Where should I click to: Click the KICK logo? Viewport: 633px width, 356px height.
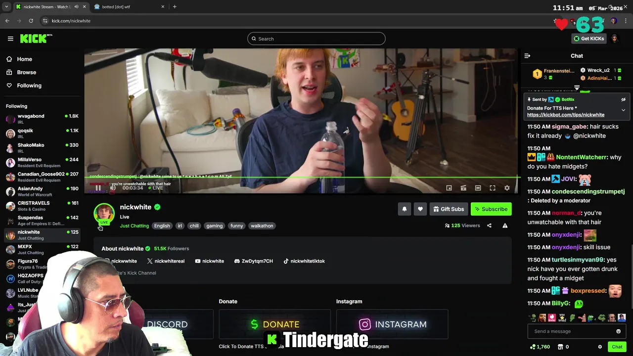[36, 39]
